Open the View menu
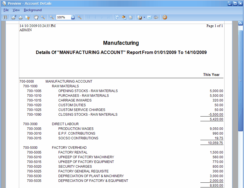244x188 pixels. pos(16,10)
